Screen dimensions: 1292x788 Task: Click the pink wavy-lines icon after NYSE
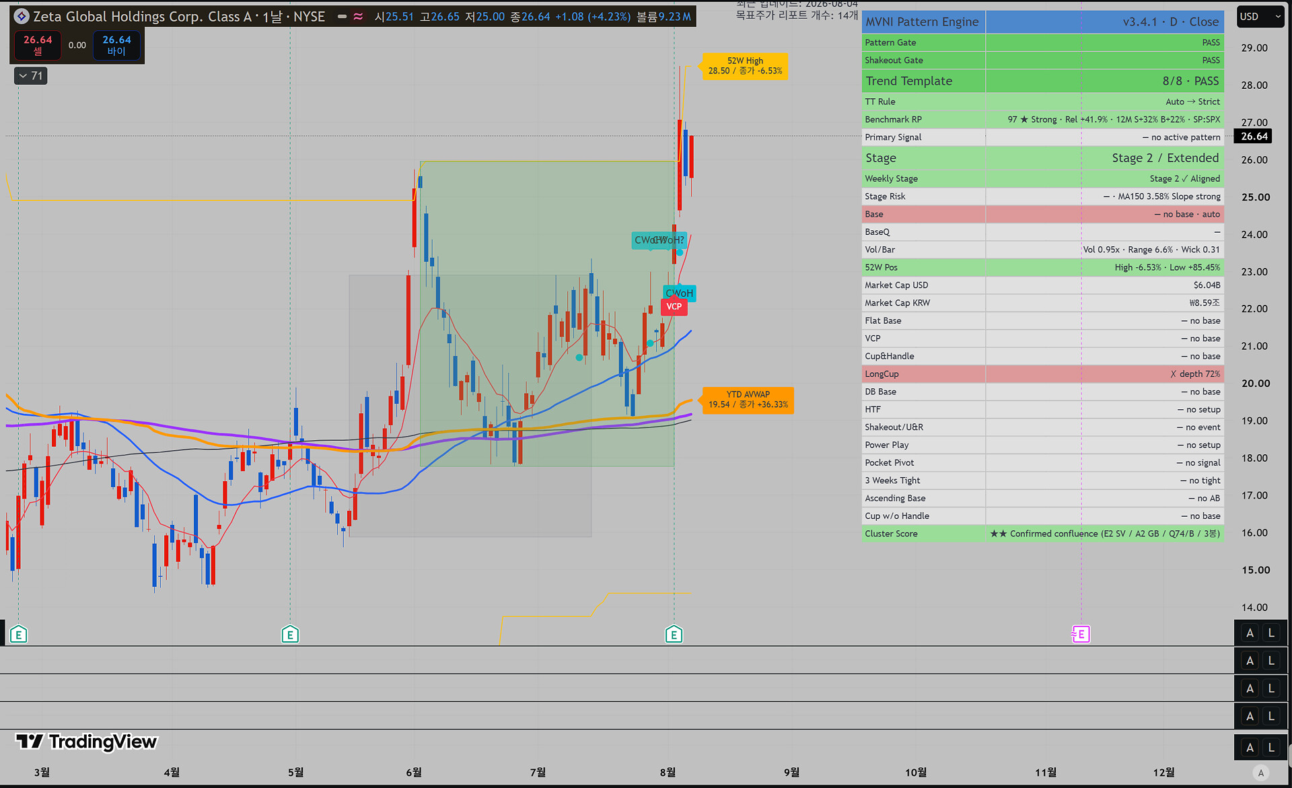(358, 17)
